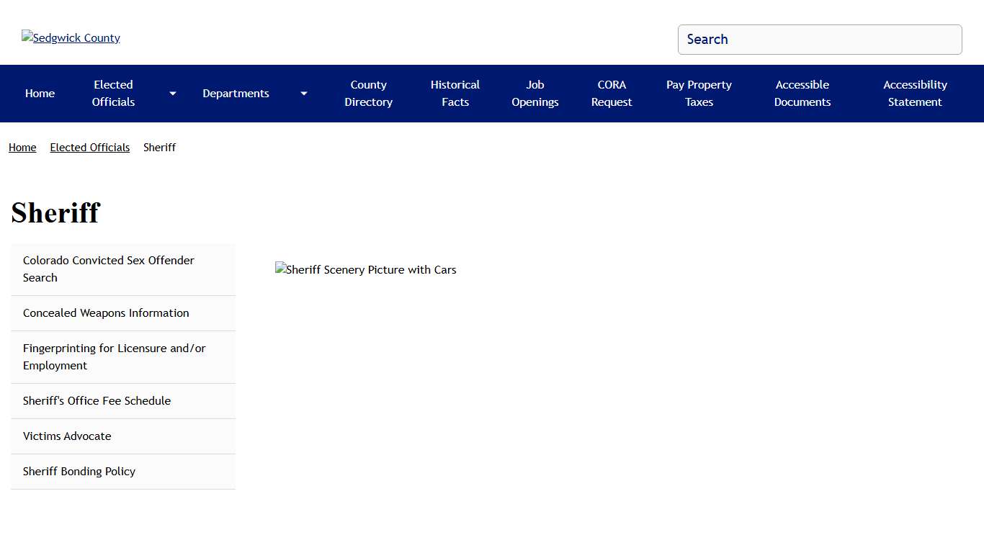Select Pay Property Taxes in the nav bar
This screenshot has width=984, height=553.
[699, 94]
